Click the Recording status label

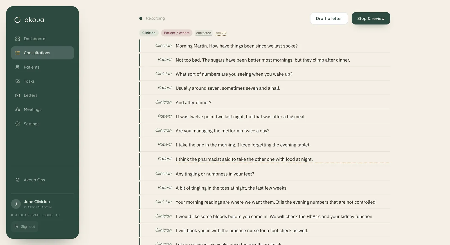[155, 18]
